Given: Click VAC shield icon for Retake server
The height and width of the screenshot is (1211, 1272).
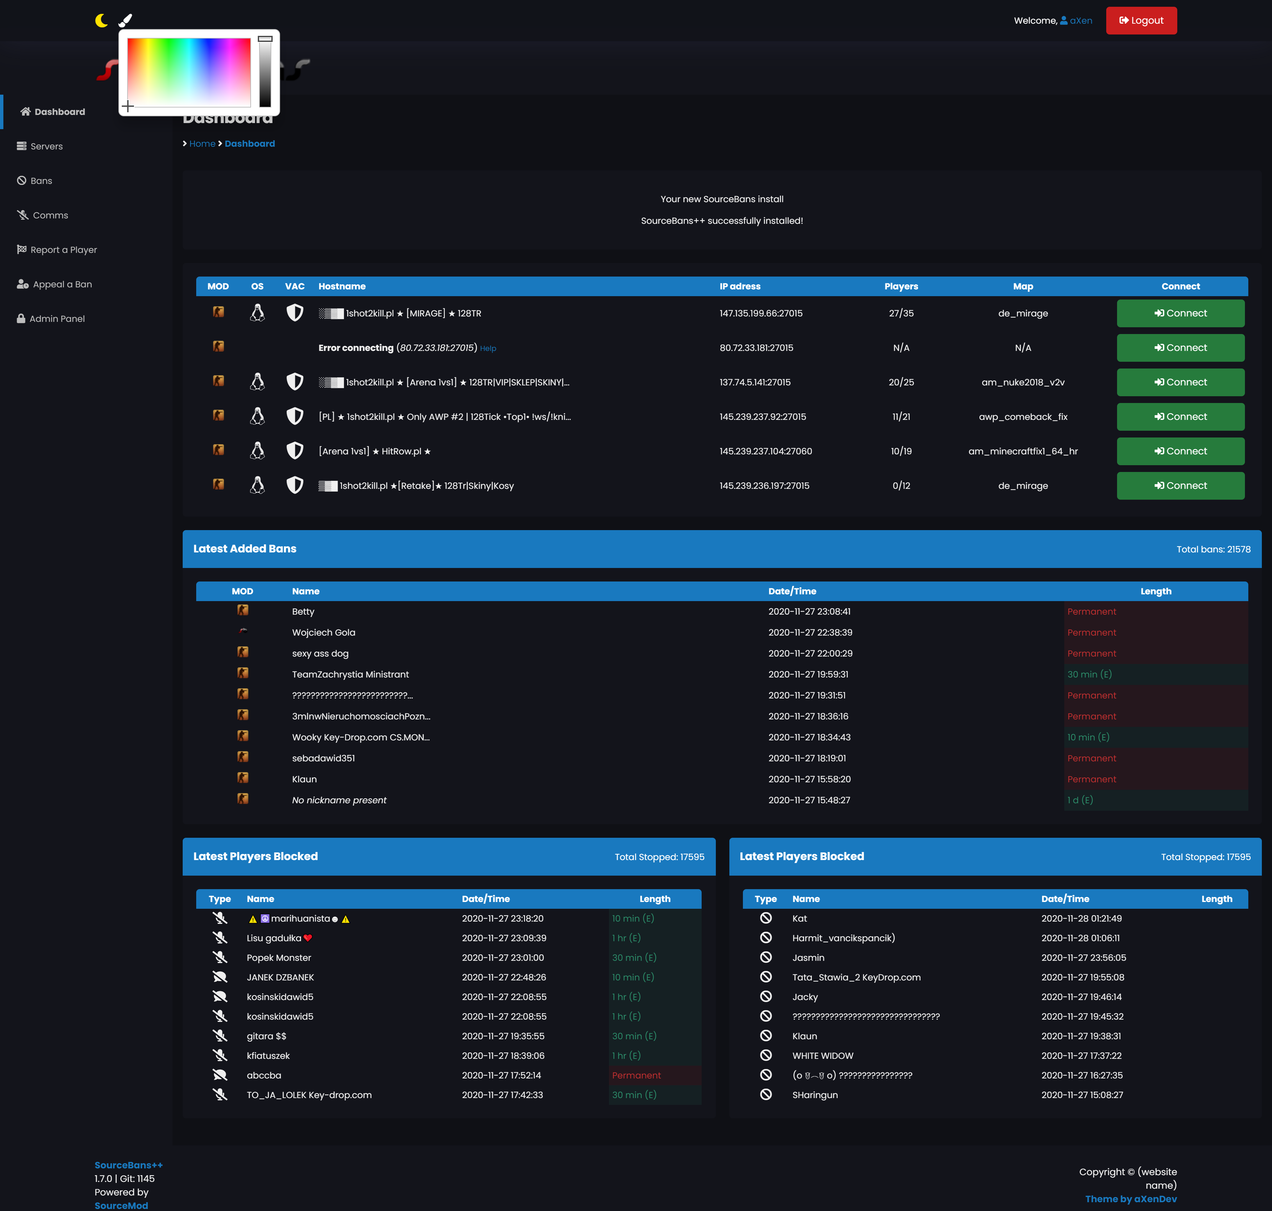Looking at the screenshot, I should pyautogui.click(x=295, y=485).
